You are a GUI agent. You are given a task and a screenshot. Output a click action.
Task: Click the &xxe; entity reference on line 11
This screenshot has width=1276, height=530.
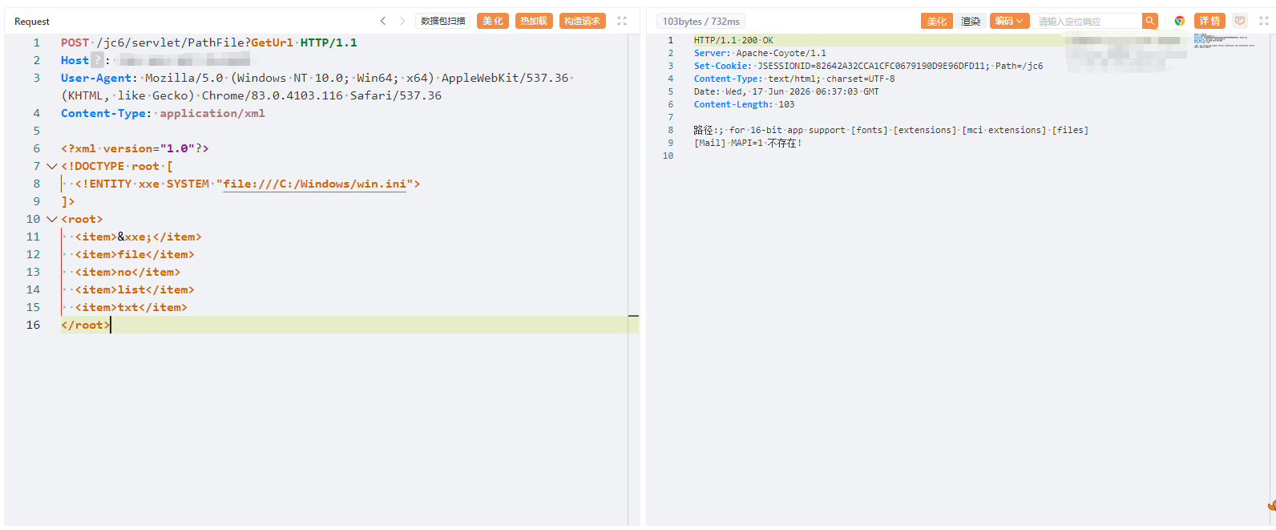click(135, 237)
